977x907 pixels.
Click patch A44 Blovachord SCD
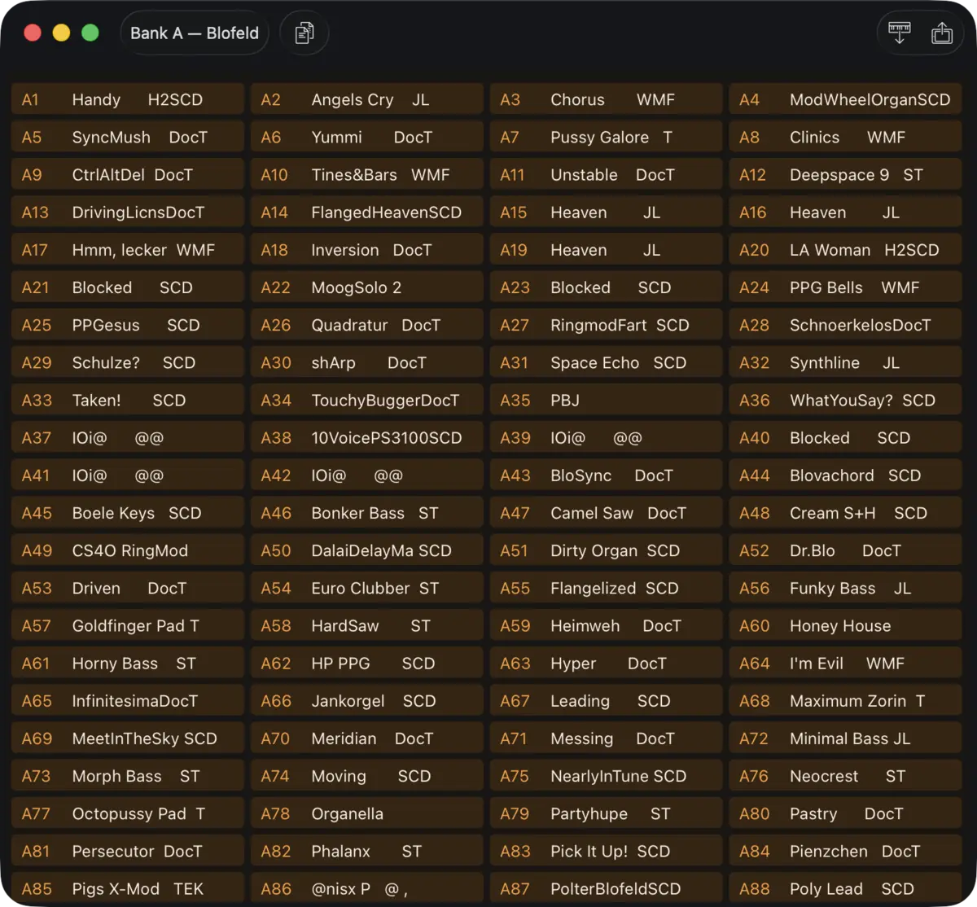(846, 475)
